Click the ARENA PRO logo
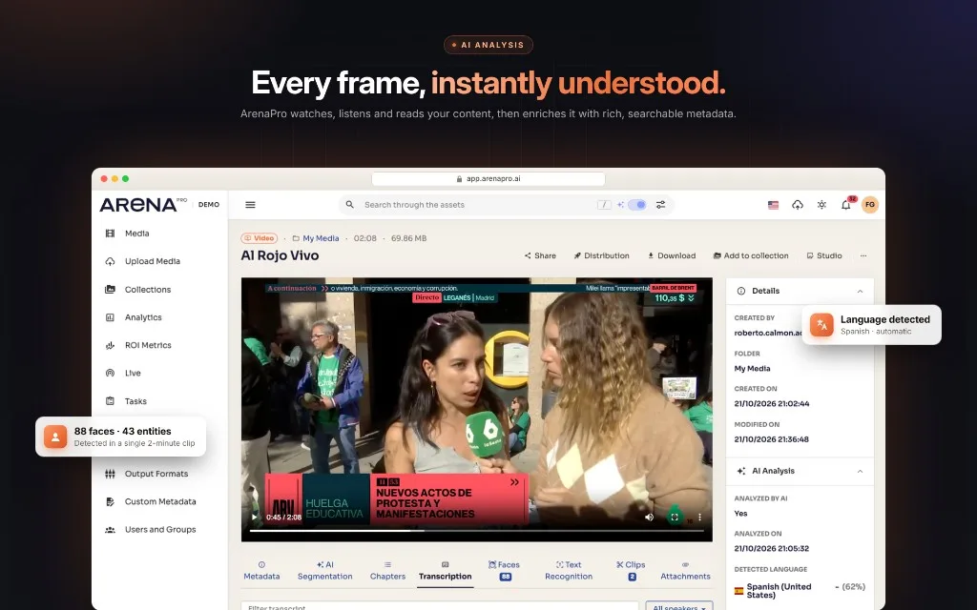Image resolution: width=977 pixels, height=610 pixels. pyautogui.click(x=143, y=205)
